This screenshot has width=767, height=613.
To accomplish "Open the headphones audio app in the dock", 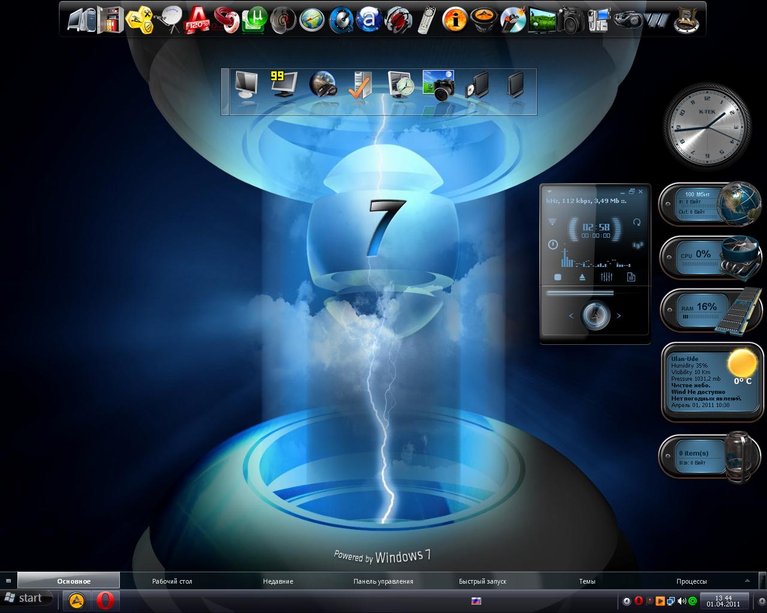I will (x=398, y=19).
